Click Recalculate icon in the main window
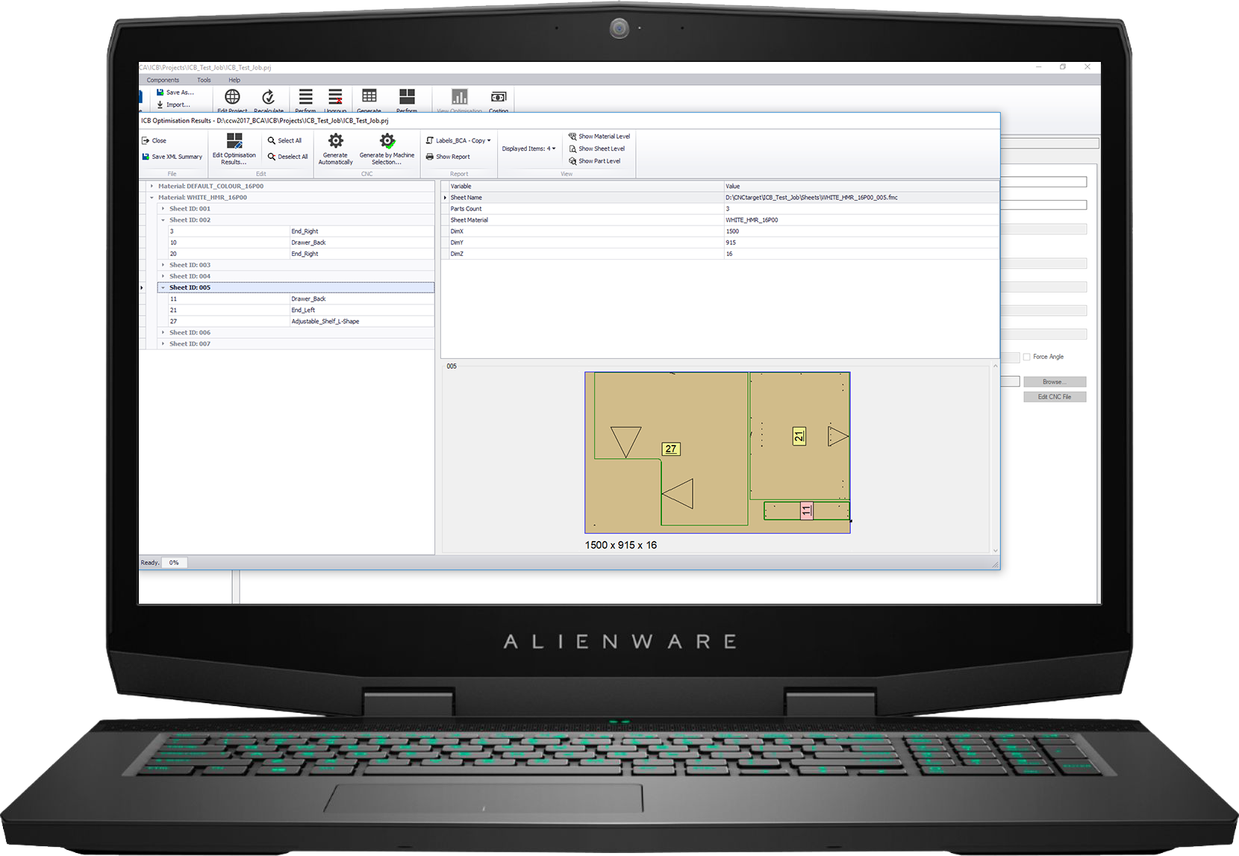The image size is (1239, 856). [x=269, y=96]
